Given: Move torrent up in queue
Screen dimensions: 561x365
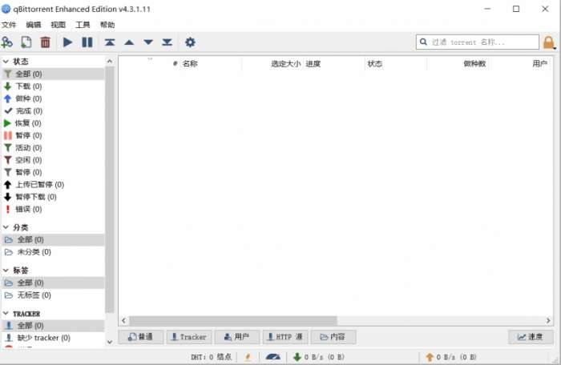Looking at the screenshot, I should 129,42.
